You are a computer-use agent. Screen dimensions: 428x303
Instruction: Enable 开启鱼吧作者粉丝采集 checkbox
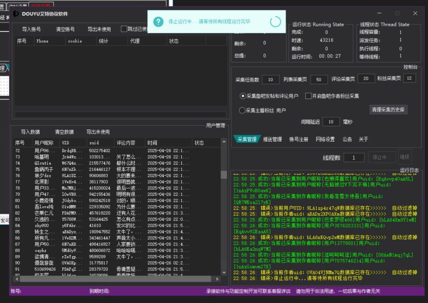click(x=308, y=96)
